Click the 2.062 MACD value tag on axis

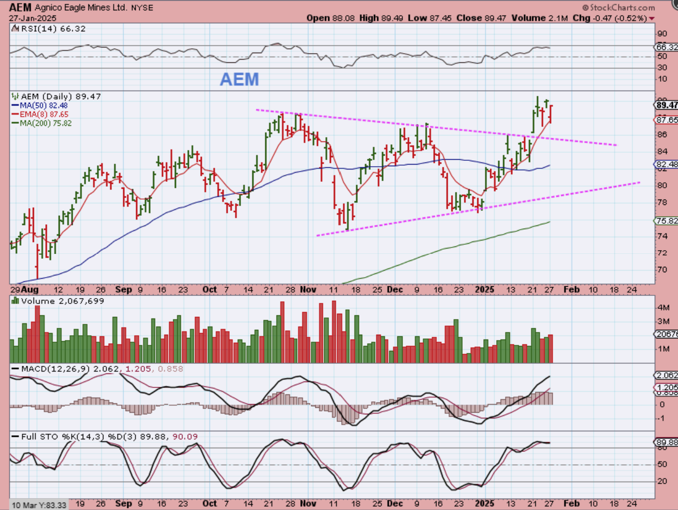pyautogui.click(x=665, y=375)
